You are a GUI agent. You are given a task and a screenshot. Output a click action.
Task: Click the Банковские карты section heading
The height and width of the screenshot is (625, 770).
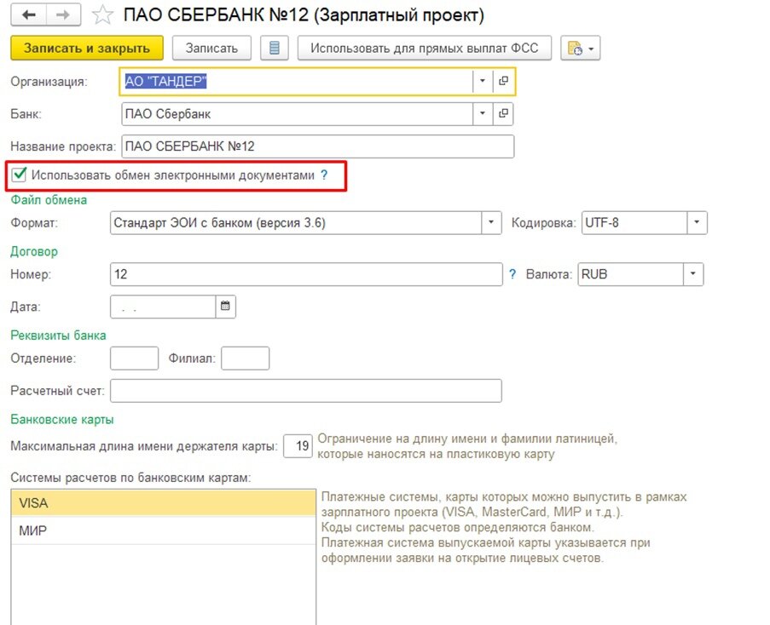(x=62, y=420)
